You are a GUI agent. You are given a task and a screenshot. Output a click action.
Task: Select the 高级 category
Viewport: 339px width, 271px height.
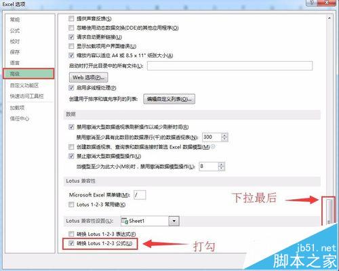pos(28,74)
